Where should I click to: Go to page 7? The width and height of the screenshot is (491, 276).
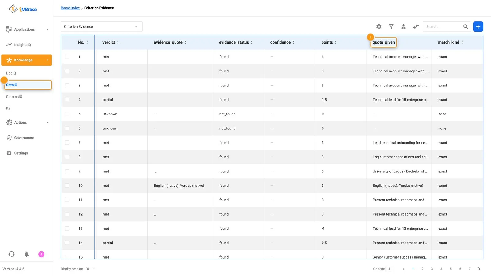[x=470, y=269]
